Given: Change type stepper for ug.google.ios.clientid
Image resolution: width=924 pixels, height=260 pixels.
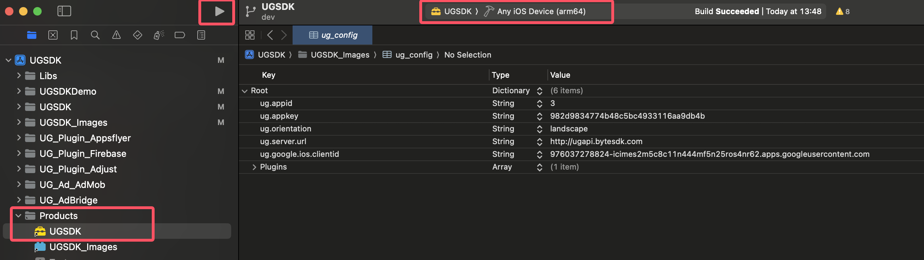Looking at the screenshot, I should click(x=539, y=154).
